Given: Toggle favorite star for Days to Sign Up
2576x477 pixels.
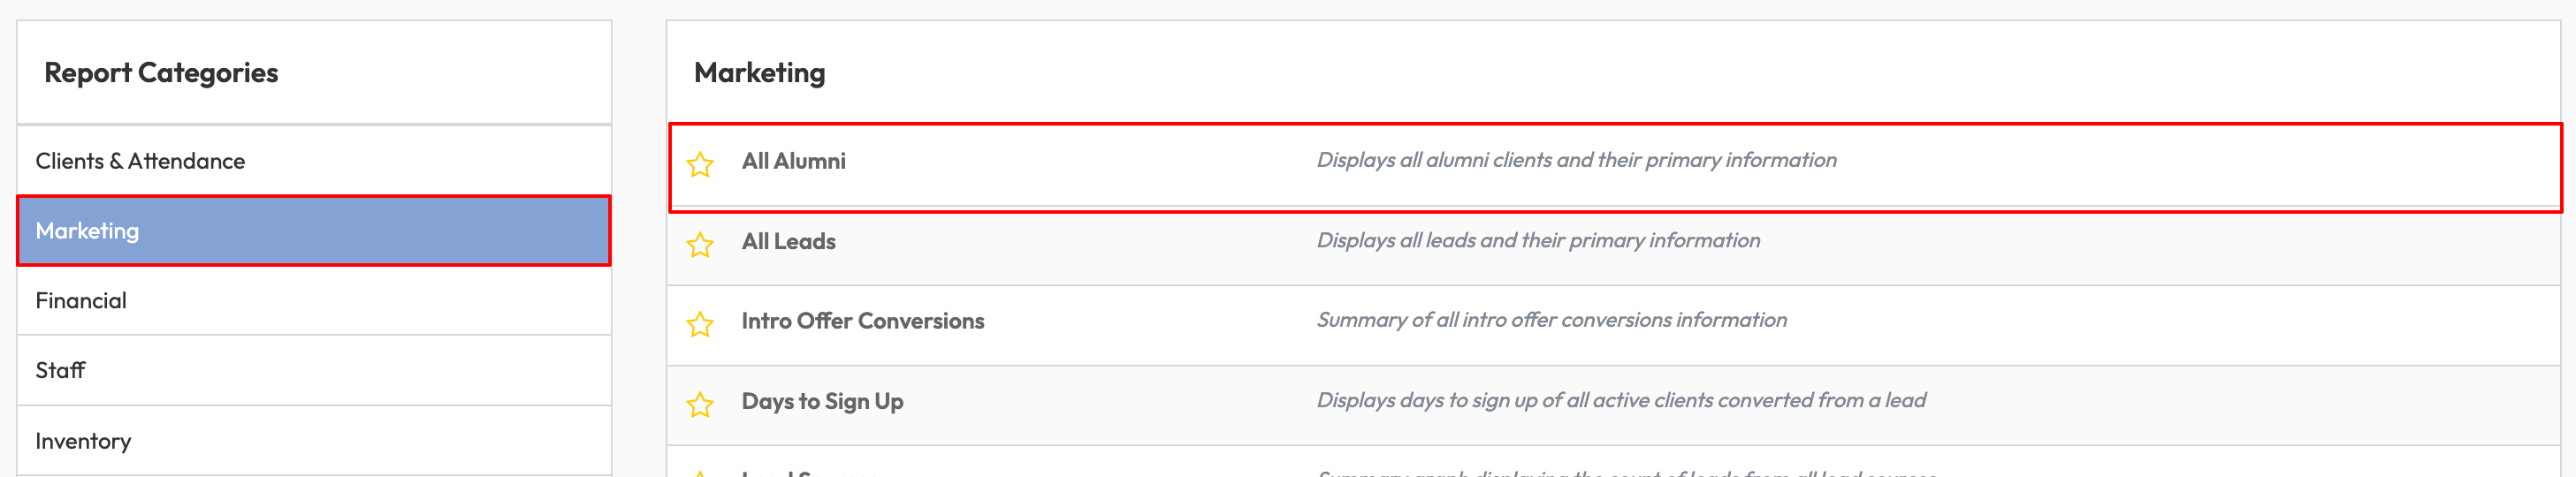Looking at the screenshot, I should (x=700, y=404).
